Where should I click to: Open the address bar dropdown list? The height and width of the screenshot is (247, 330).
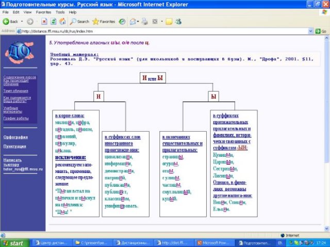[x=310, y=31]
